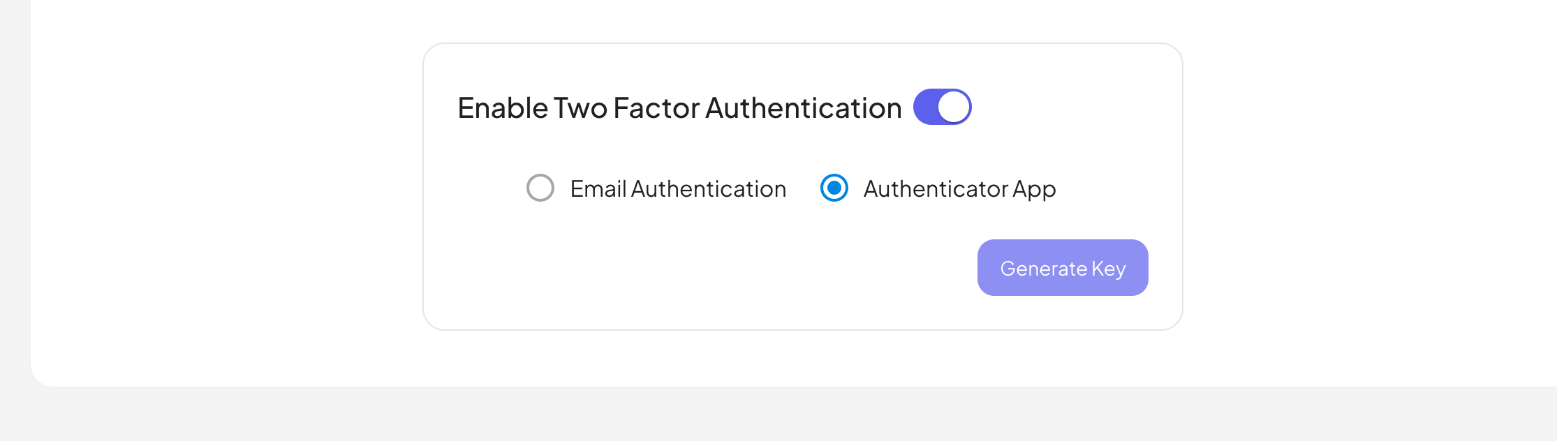Select the Authenticator App radio button

click(834, 188)
